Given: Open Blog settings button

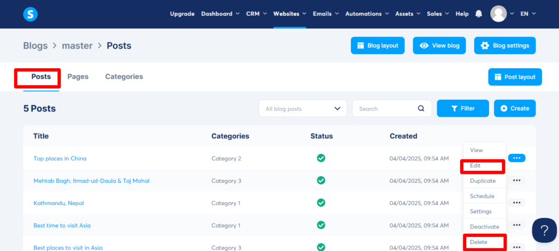Looking at the screenshot, I should (x=505, y=46).
